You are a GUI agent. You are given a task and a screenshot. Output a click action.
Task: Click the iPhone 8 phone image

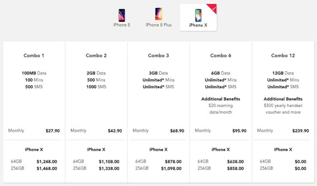tap(122, 14)
